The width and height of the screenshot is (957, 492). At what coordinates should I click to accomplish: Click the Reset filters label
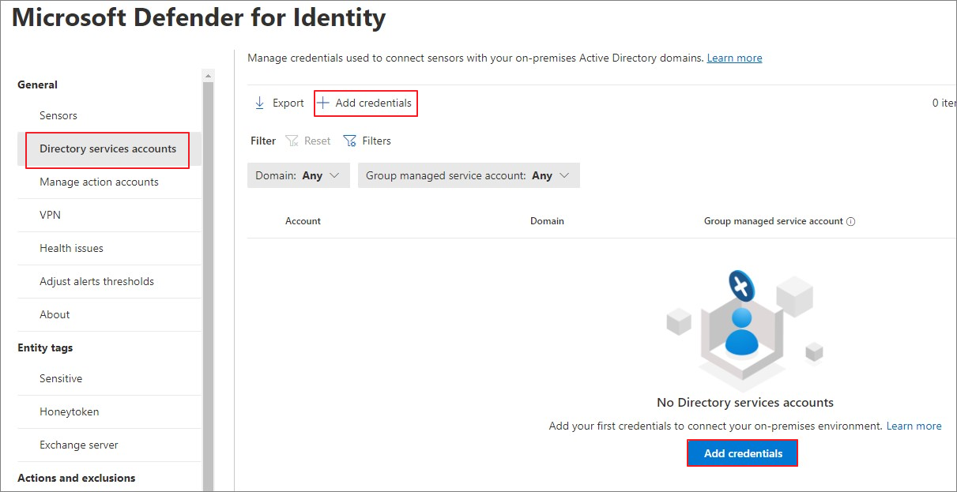318,141
